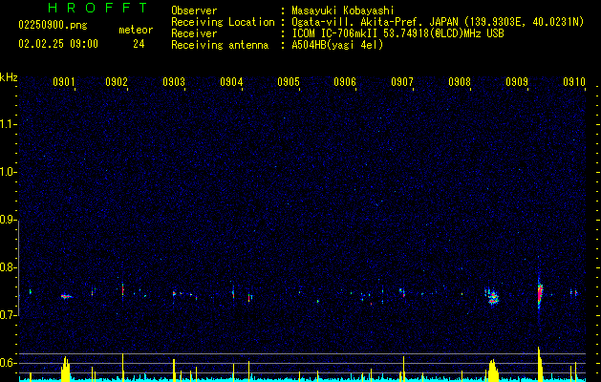
Task: Click the yellow power peak cluster near 0901
Action: (66, 368)
